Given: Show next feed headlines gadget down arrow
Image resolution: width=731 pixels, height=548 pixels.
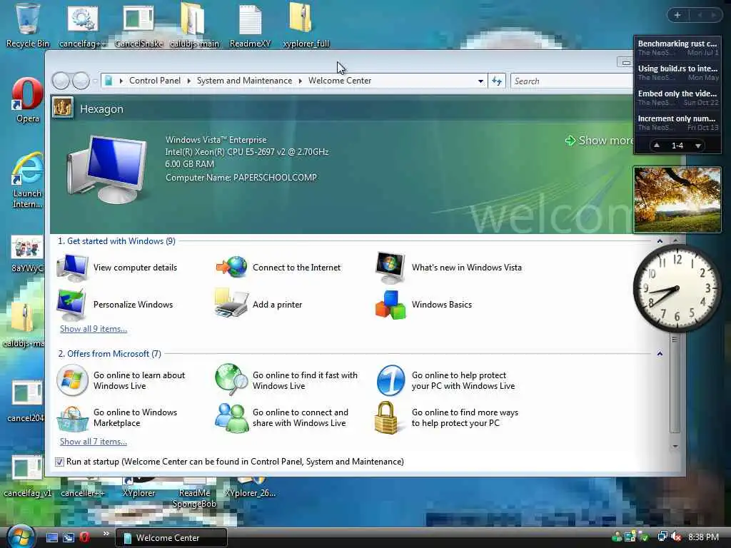Looking at the screenshot, I should pos(698,146).
